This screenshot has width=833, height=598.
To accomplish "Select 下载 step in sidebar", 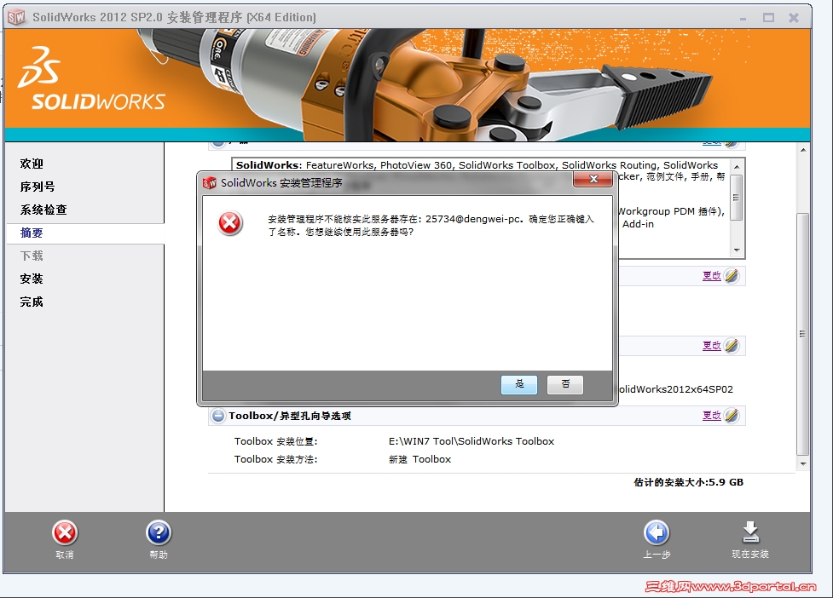I will [32, 256].
